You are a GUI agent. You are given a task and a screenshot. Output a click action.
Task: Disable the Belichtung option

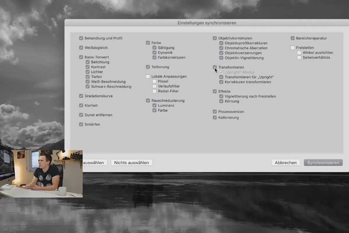[x=88, y=62]
